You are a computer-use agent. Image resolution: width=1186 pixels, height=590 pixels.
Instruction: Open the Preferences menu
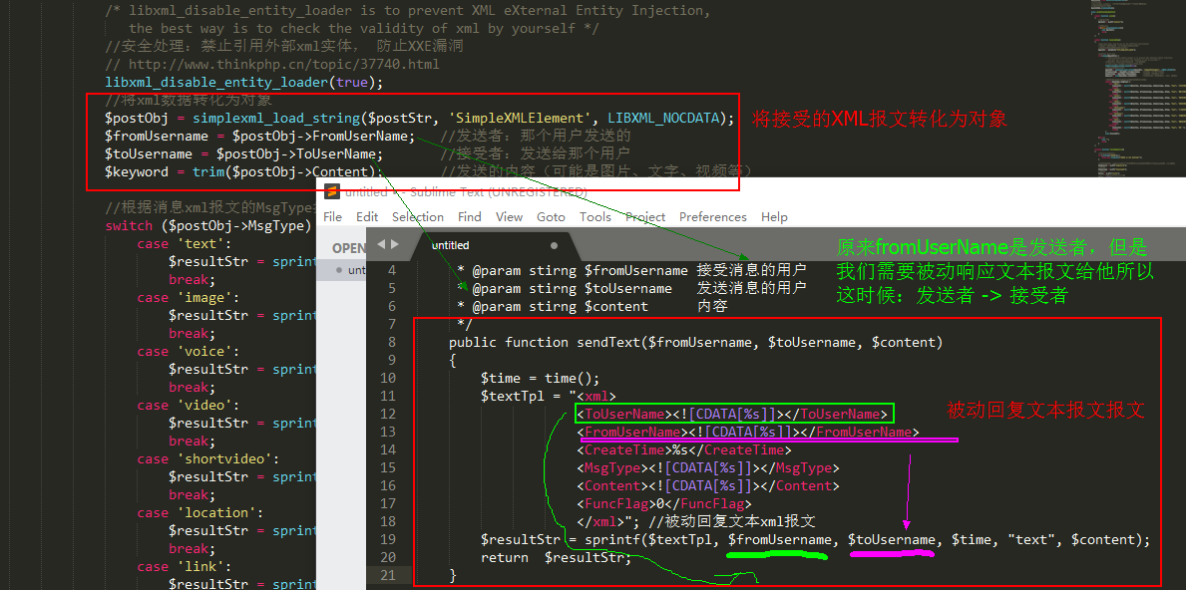pos(712,216)
